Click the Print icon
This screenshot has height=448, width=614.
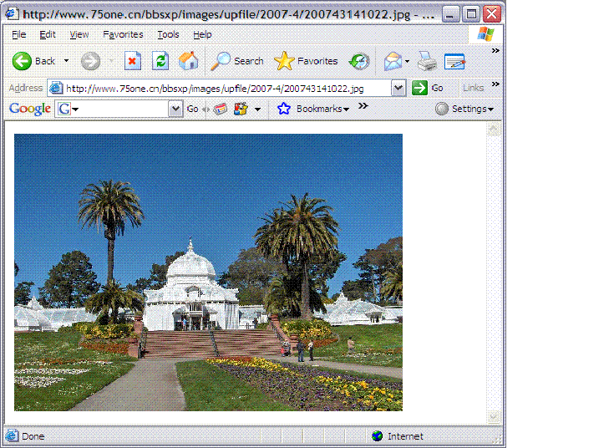427,61
